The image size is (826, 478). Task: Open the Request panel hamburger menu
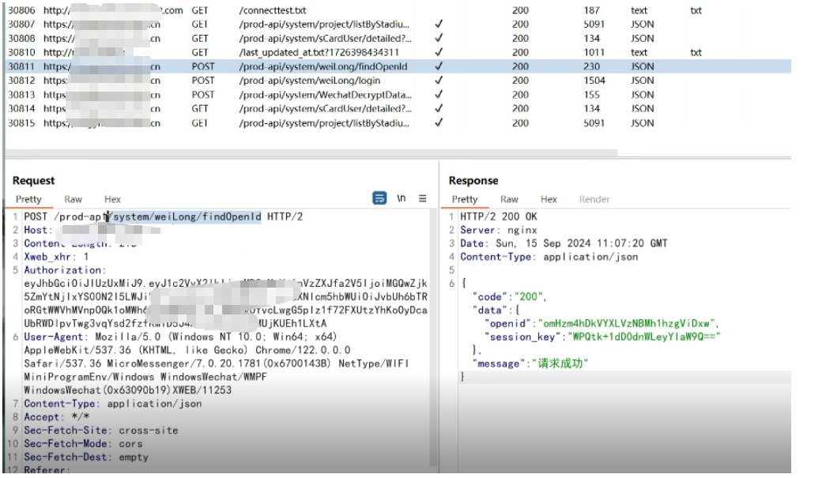[x=423, y=198]
